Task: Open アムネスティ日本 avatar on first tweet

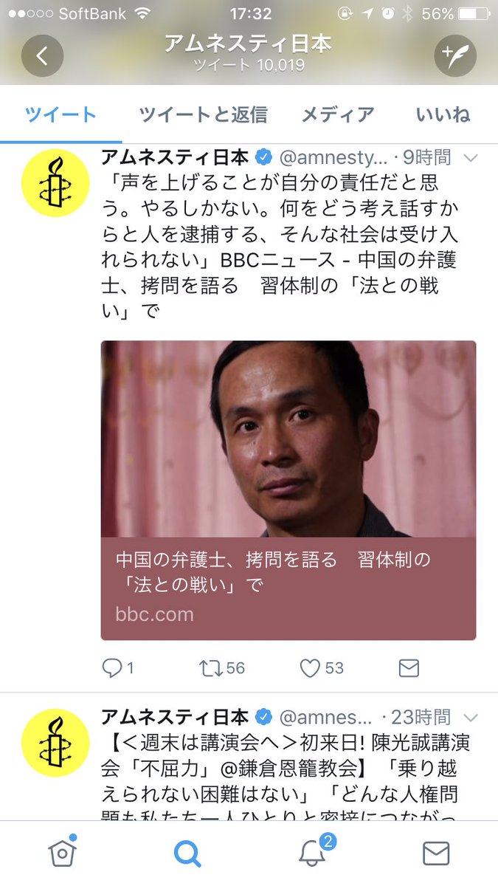Action: tap(55, 183)
